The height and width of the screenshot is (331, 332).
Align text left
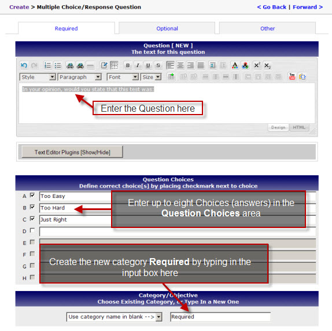pyautogui.click(x=170, y=65)
